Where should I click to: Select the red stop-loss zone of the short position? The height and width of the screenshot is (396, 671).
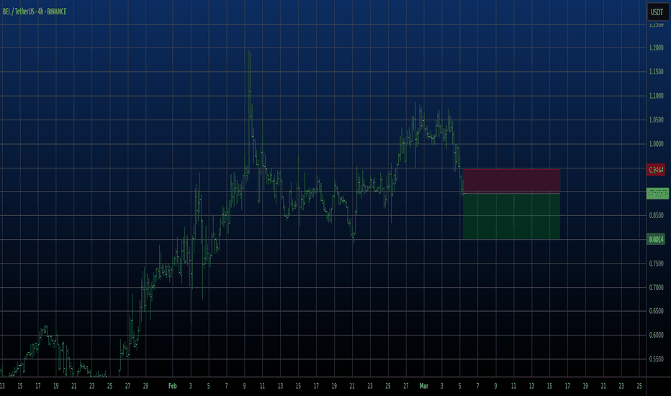coord(511,181)
